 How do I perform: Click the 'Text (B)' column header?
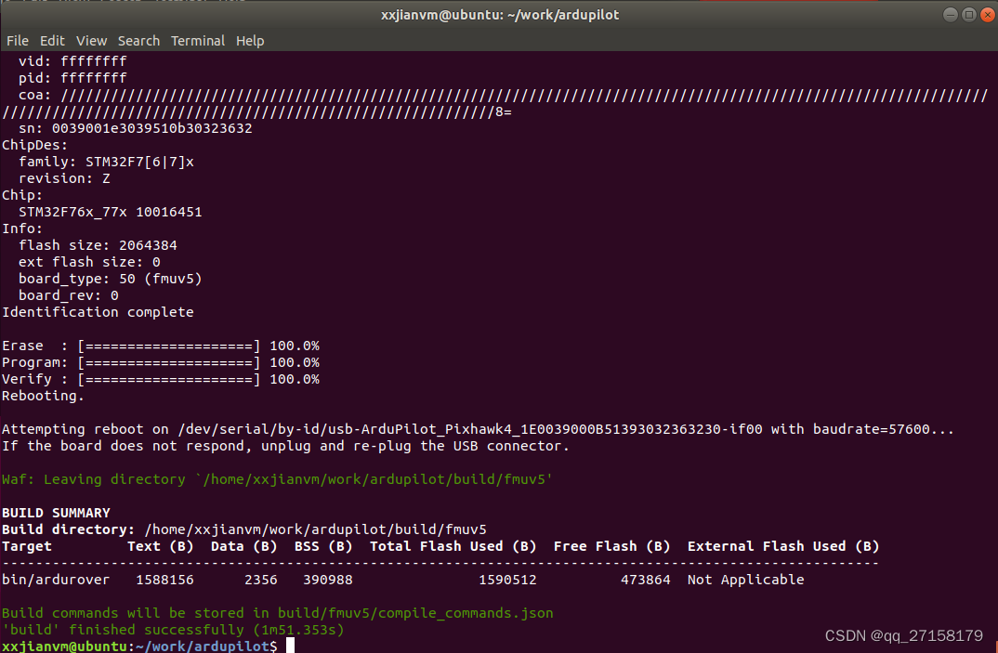161,546
